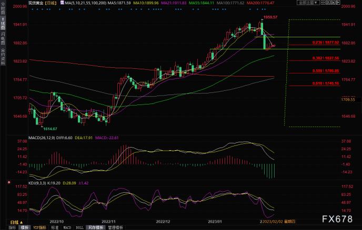The width and height of the screenshot is (362, 230).
Task: Open the 闪电图 sidebar tab
Action: (x=3, y=38)
